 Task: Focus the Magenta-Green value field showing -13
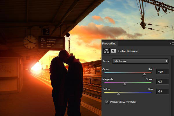162,81
